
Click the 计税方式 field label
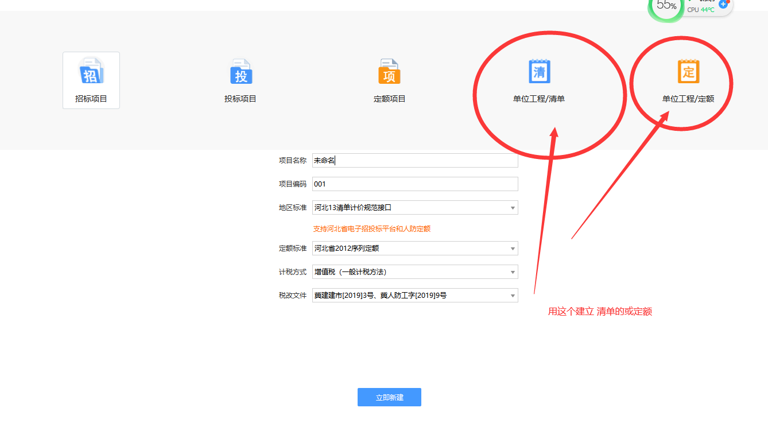293,272
